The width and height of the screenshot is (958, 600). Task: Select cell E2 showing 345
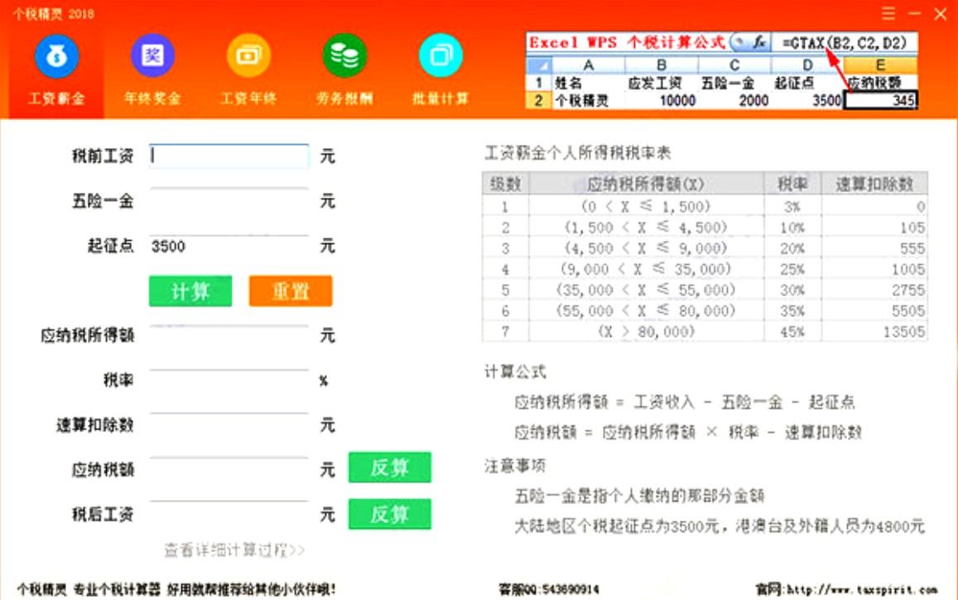(880, 101)
